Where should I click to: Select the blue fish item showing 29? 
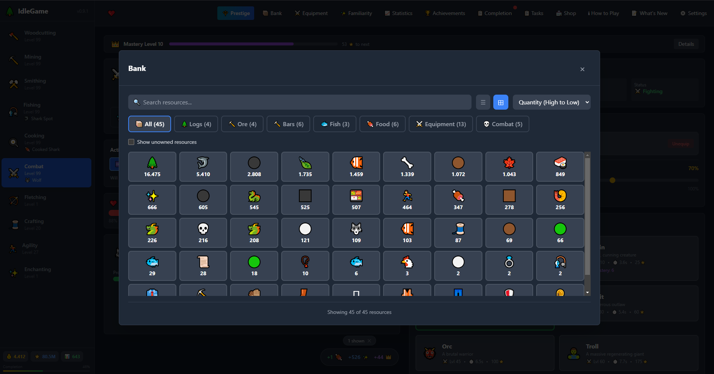point(152,266)
